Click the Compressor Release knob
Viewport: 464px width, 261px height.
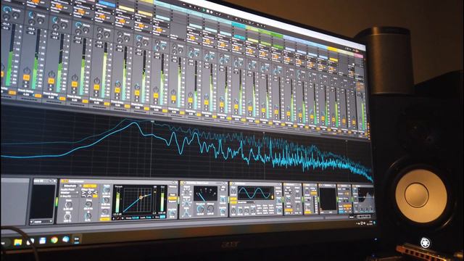pyautogui.click(x=105, y=212)
